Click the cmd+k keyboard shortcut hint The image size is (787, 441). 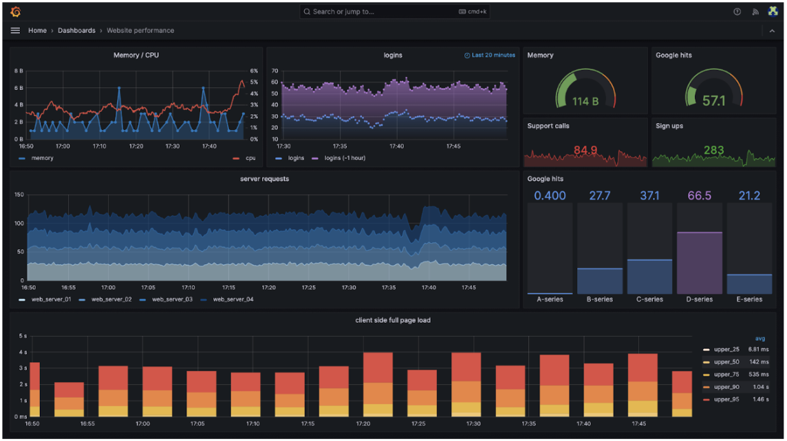coord(473,12)
